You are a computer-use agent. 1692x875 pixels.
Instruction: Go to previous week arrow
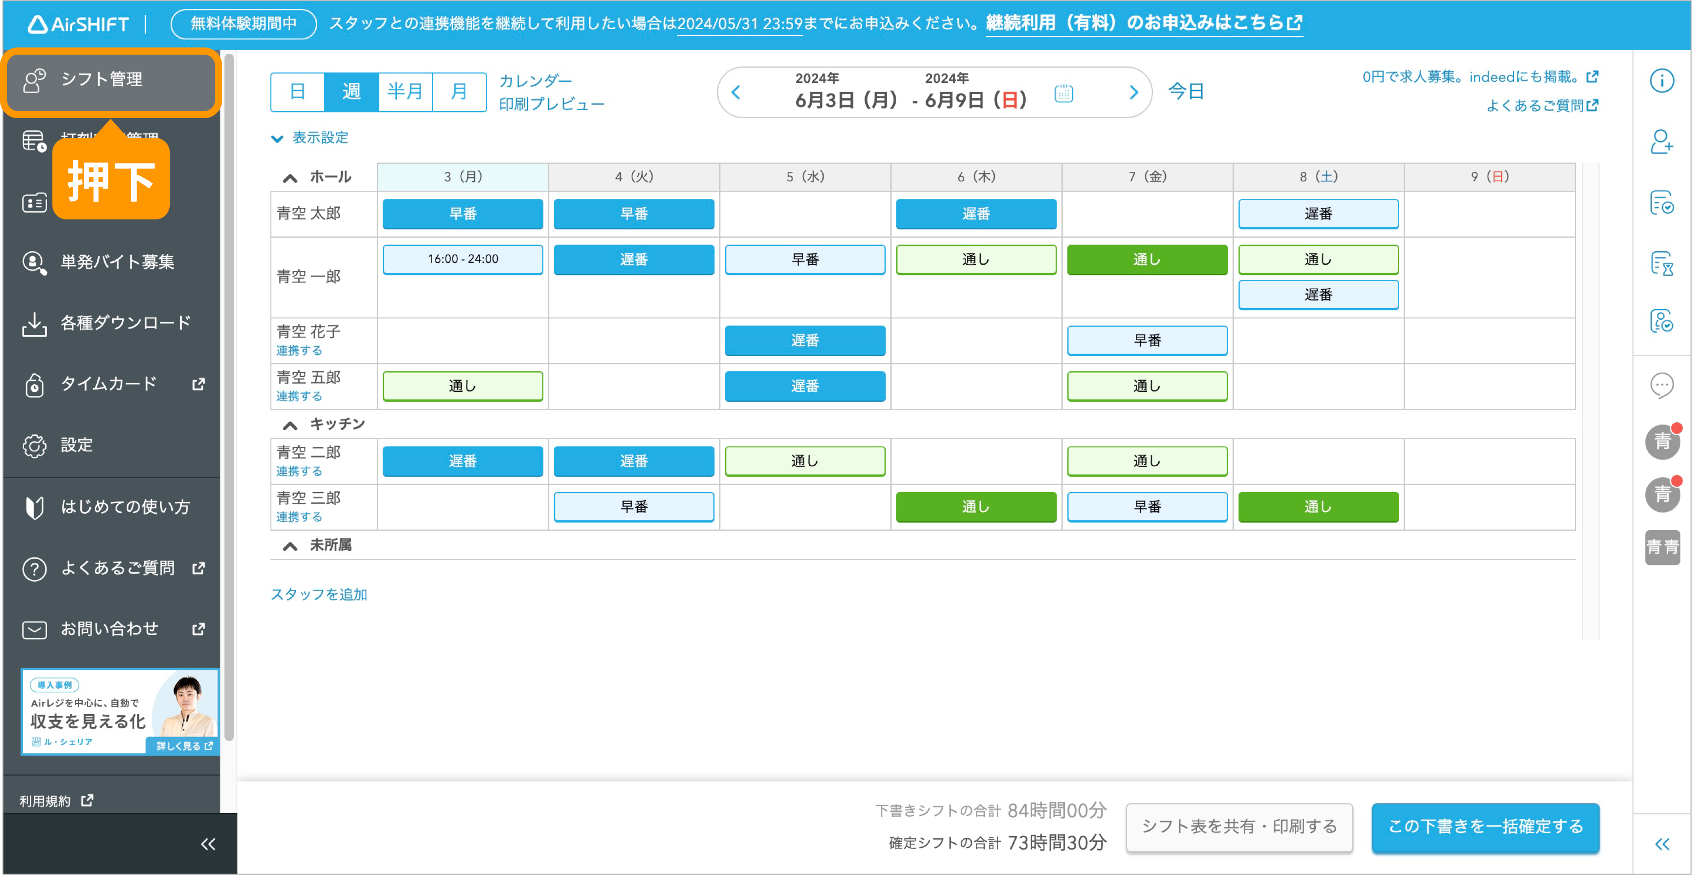[736, 93]
